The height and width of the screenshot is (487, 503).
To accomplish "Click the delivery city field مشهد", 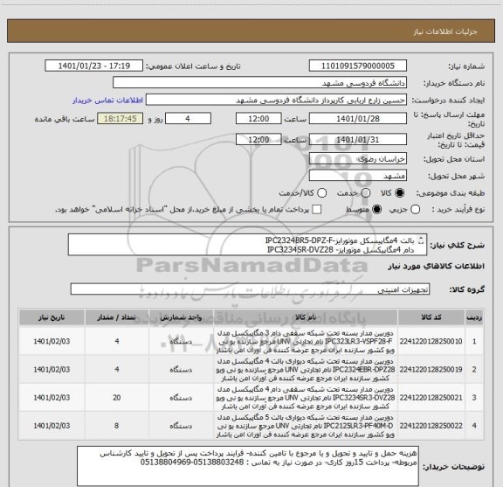I will (x=358, y=176).
